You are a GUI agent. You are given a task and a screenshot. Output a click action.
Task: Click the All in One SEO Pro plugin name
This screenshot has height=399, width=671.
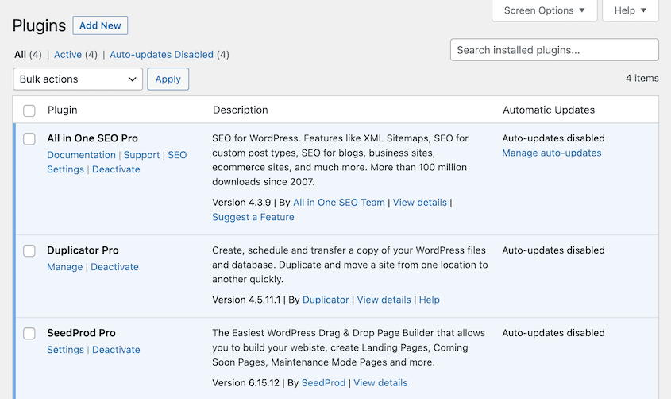pos(92,138)
